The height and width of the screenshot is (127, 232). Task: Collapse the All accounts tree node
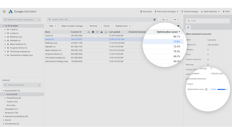pyautogui.click(x=3, y=26)
